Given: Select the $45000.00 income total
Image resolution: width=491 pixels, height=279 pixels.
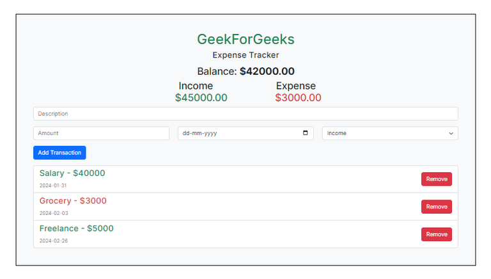Looking at the screenshot, I should (201, 98).
